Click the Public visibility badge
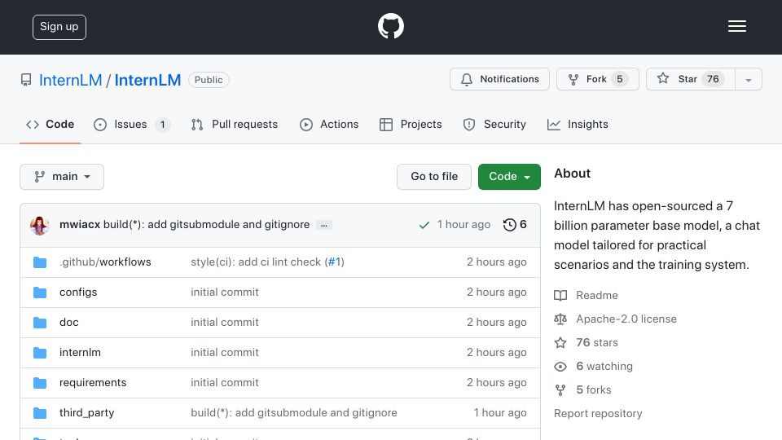The width and height of the screenshot is (782, 440). [x=209, y=80]
